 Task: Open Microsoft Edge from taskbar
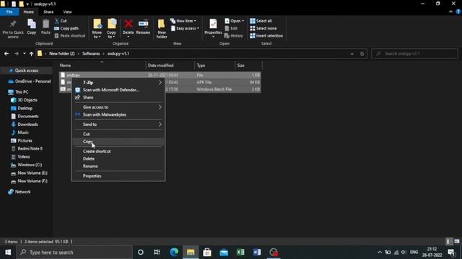[174, 253]
